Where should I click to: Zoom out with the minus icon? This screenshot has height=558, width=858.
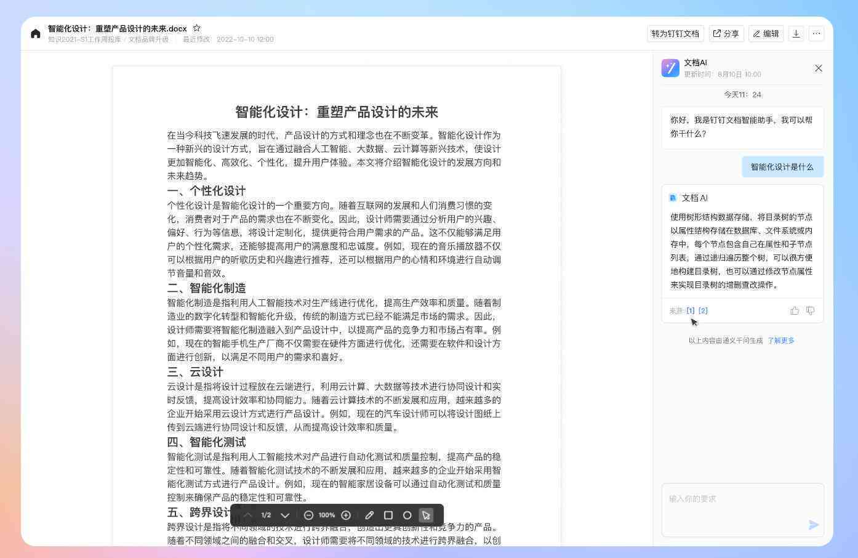tap(308, 516)
